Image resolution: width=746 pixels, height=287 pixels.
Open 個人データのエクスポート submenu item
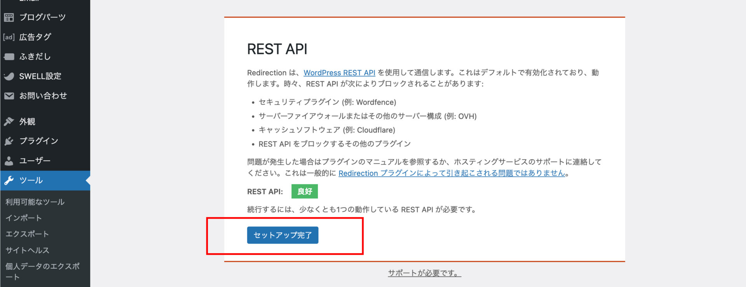(x=43, y=271)
